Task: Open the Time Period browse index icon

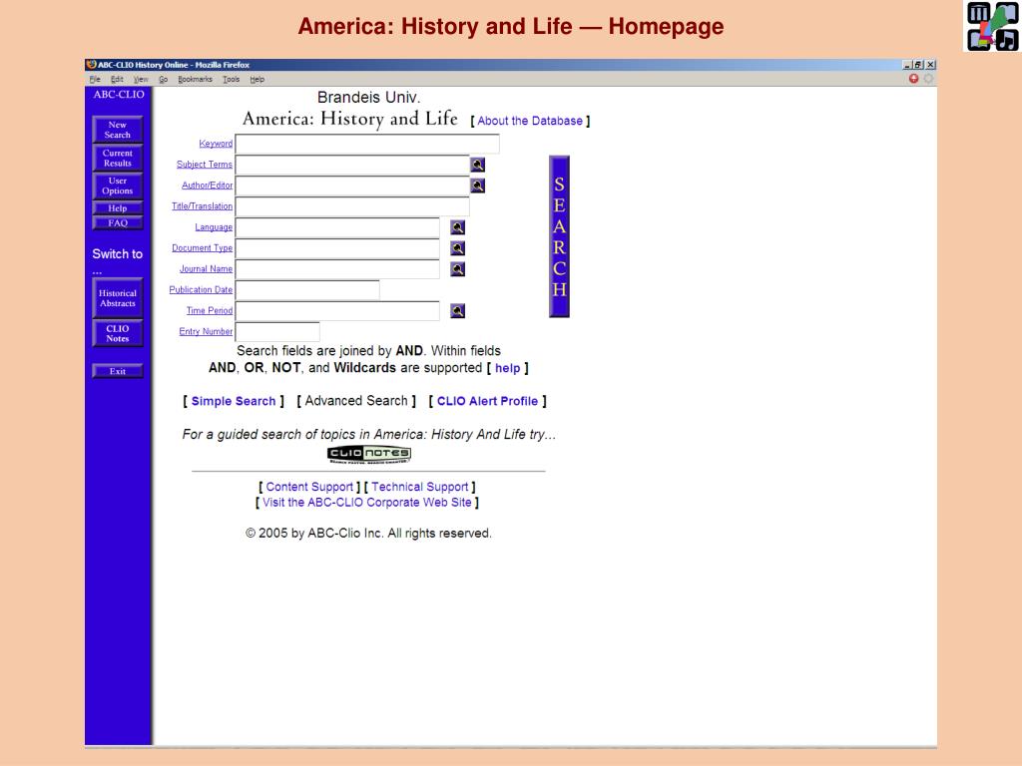Action: pos(457,311)
